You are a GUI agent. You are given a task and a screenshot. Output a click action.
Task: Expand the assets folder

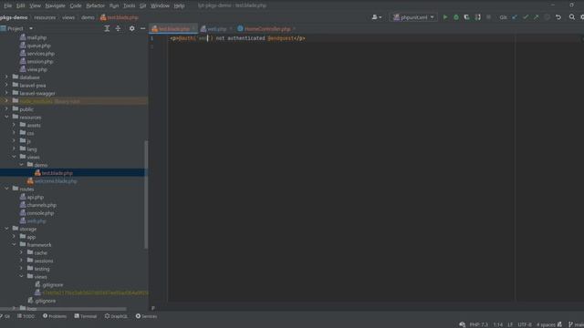(14, 125)
